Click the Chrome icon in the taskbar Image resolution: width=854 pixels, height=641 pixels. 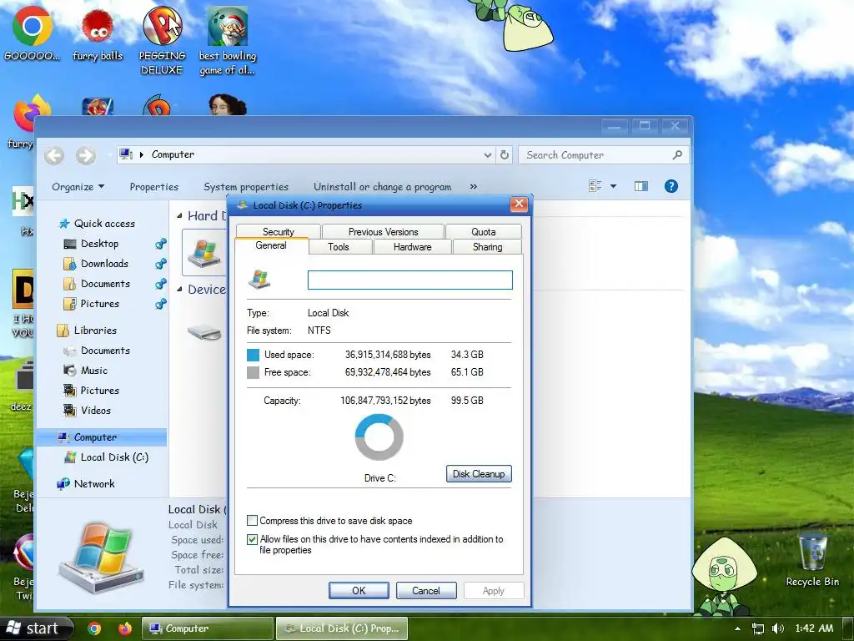pos(94,628)
